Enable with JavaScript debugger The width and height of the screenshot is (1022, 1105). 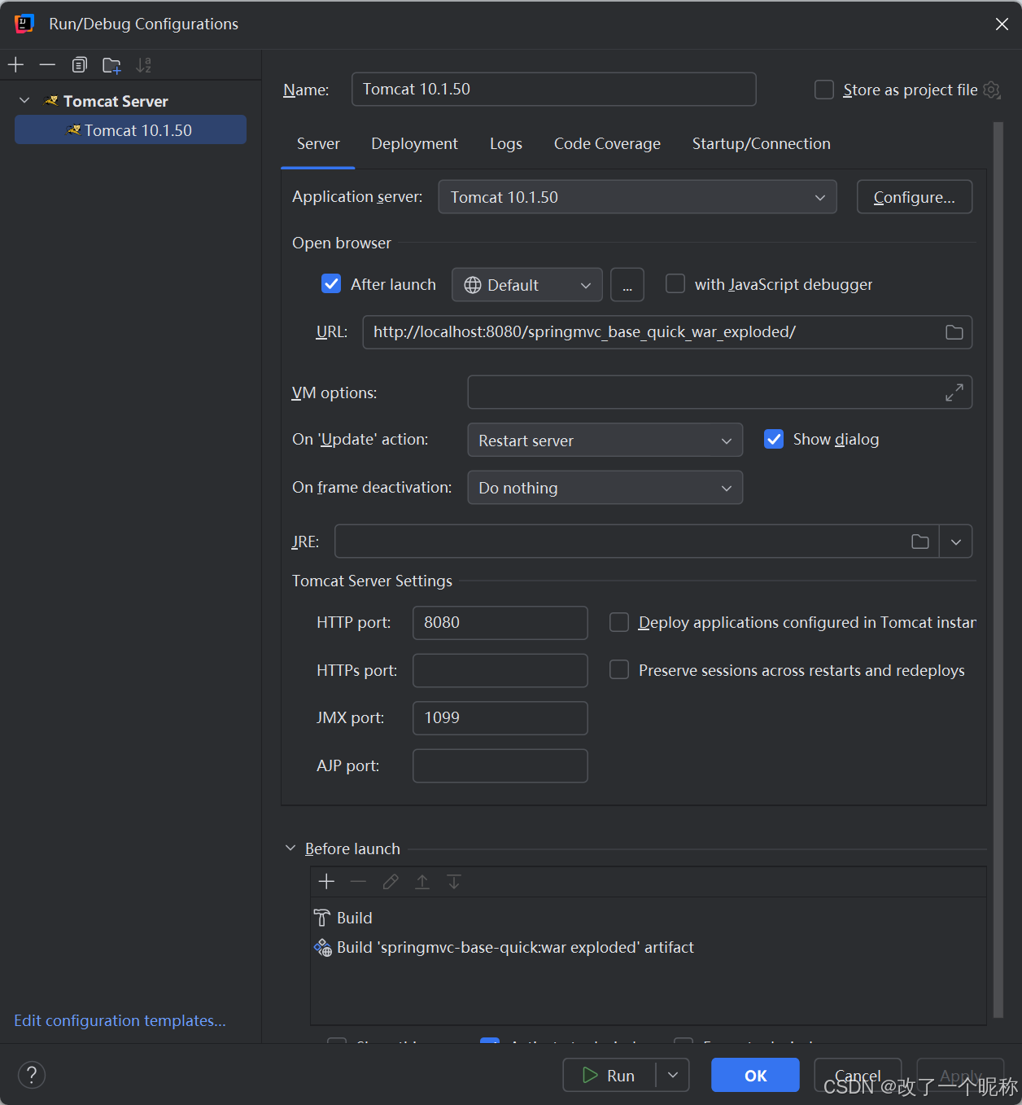(x=675, y=283)
